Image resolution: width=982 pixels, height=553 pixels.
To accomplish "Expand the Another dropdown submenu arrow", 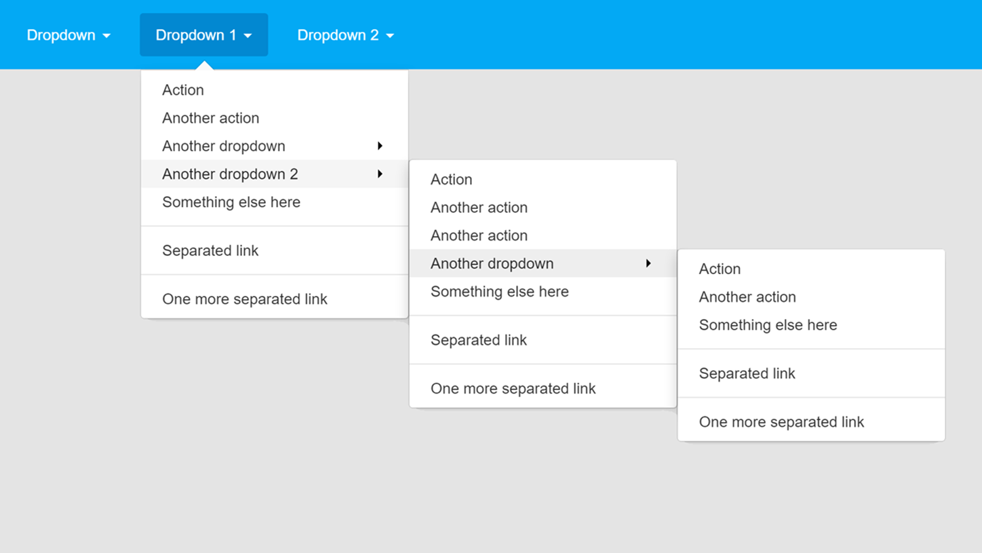I will tap(380, 146).
